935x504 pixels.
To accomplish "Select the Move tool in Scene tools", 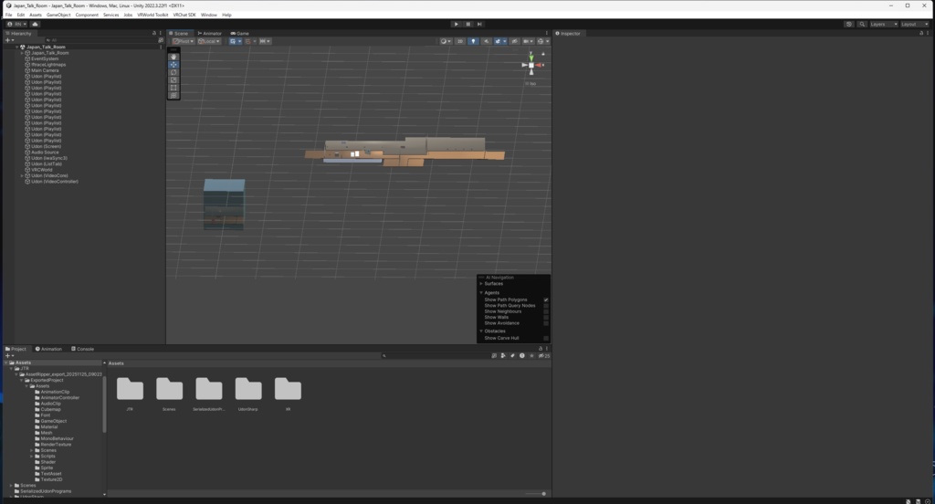I will (x=173, y=65).
